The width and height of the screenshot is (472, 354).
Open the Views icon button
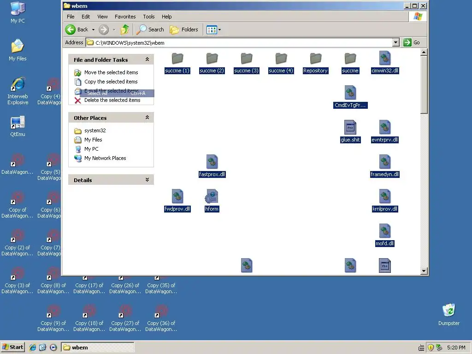click(212, 29)
